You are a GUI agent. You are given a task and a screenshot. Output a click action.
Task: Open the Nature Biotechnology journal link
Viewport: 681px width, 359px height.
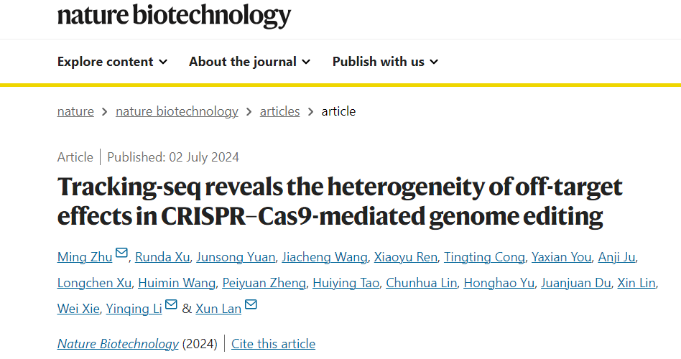[118, 344]
